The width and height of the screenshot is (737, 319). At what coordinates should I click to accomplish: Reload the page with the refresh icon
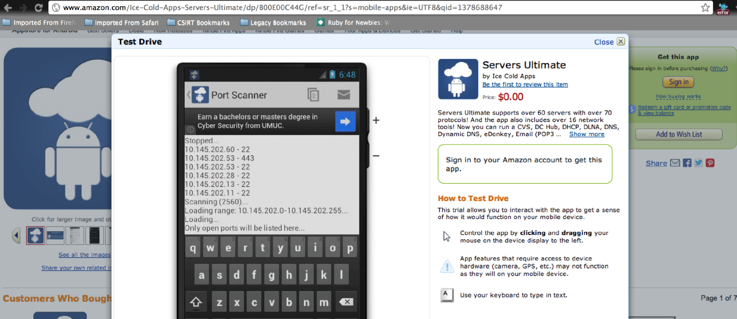39,7
